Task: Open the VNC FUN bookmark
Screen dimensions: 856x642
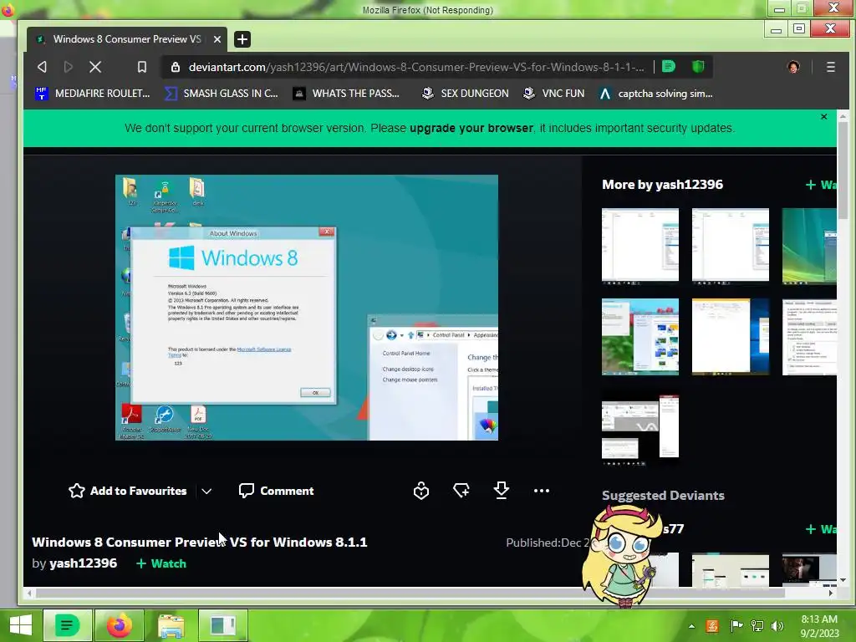Action: tap(553, 94)
